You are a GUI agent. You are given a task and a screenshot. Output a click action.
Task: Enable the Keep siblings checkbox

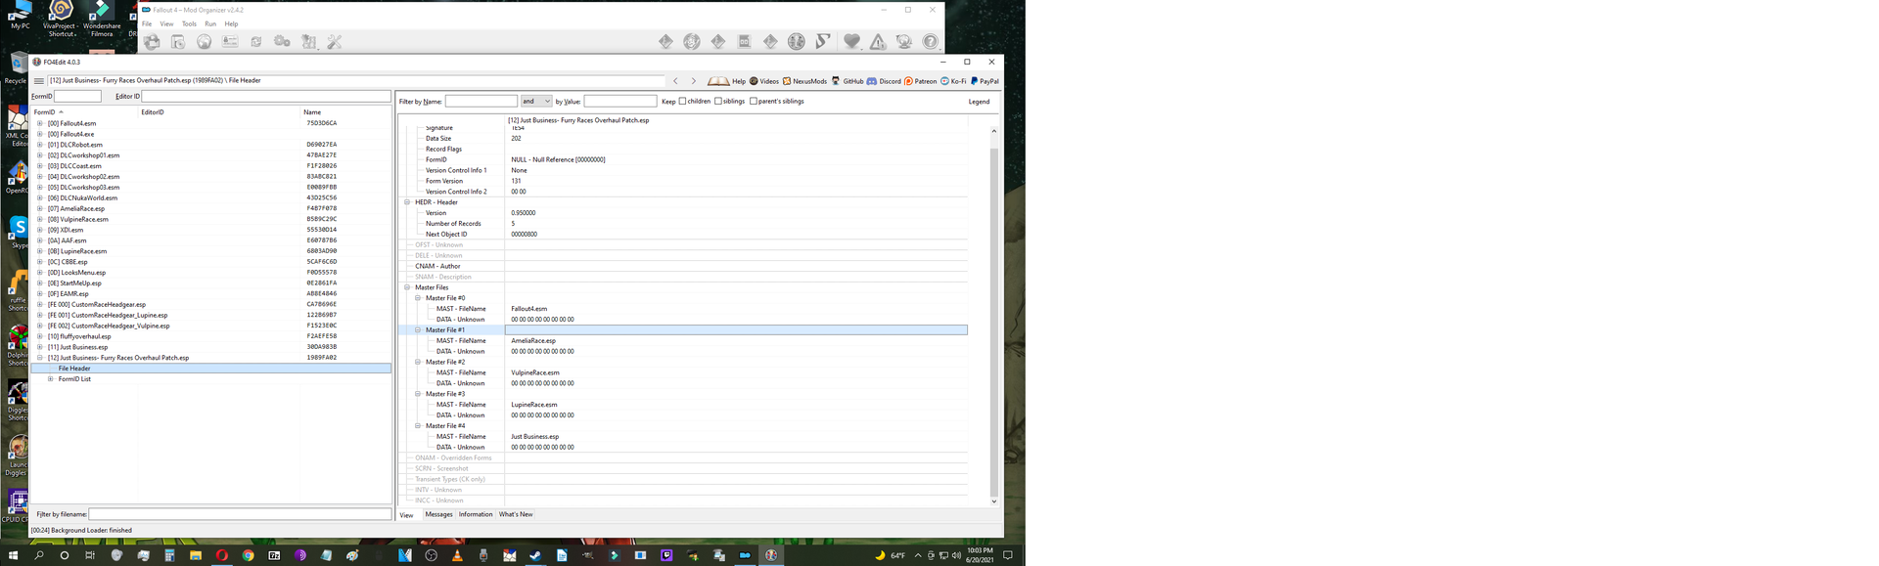pos(718,101)
